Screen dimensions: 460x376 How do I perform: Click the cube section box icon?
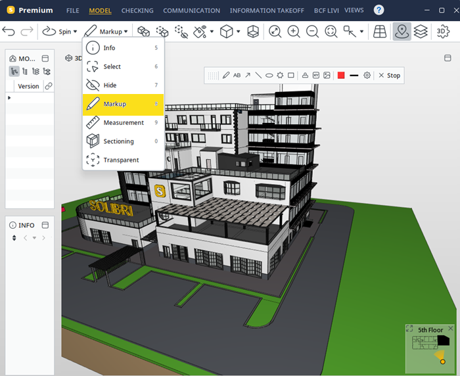point(253,32)
